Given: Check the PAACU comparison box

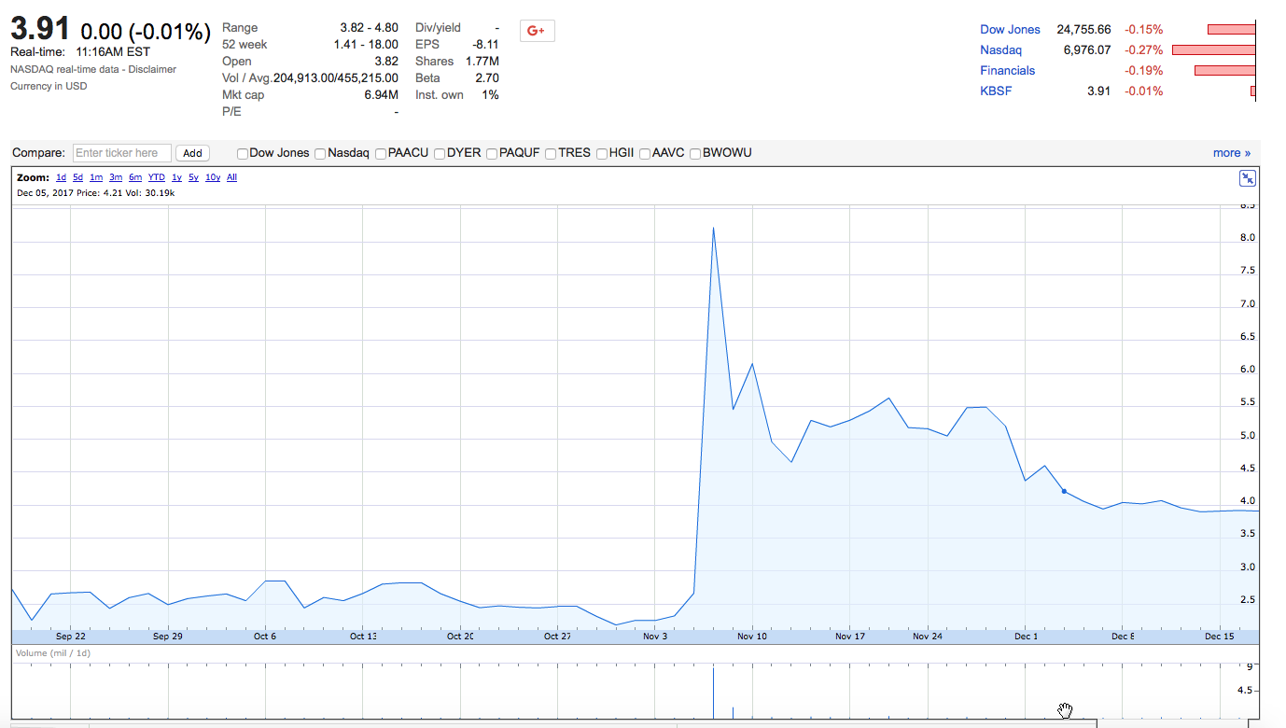Looking at the screenshot, I should coord(381,153).
